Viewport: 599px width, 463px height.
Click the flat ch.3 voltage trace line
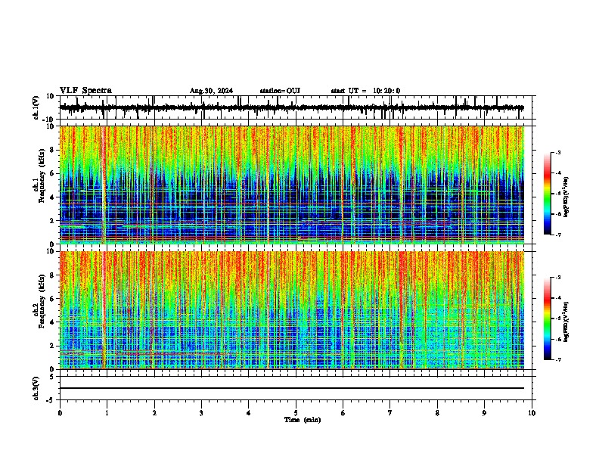[x=292, y=388]
